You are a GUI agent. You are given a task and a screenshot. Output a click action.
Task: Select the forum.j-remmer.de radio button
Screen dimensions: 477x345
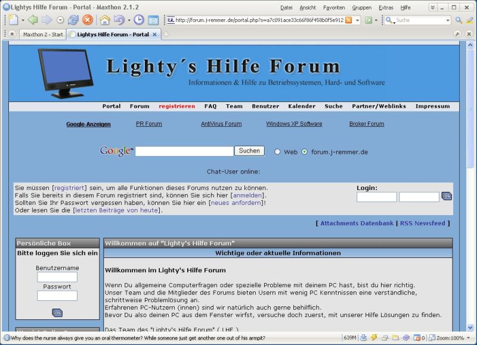coord(304,152)
